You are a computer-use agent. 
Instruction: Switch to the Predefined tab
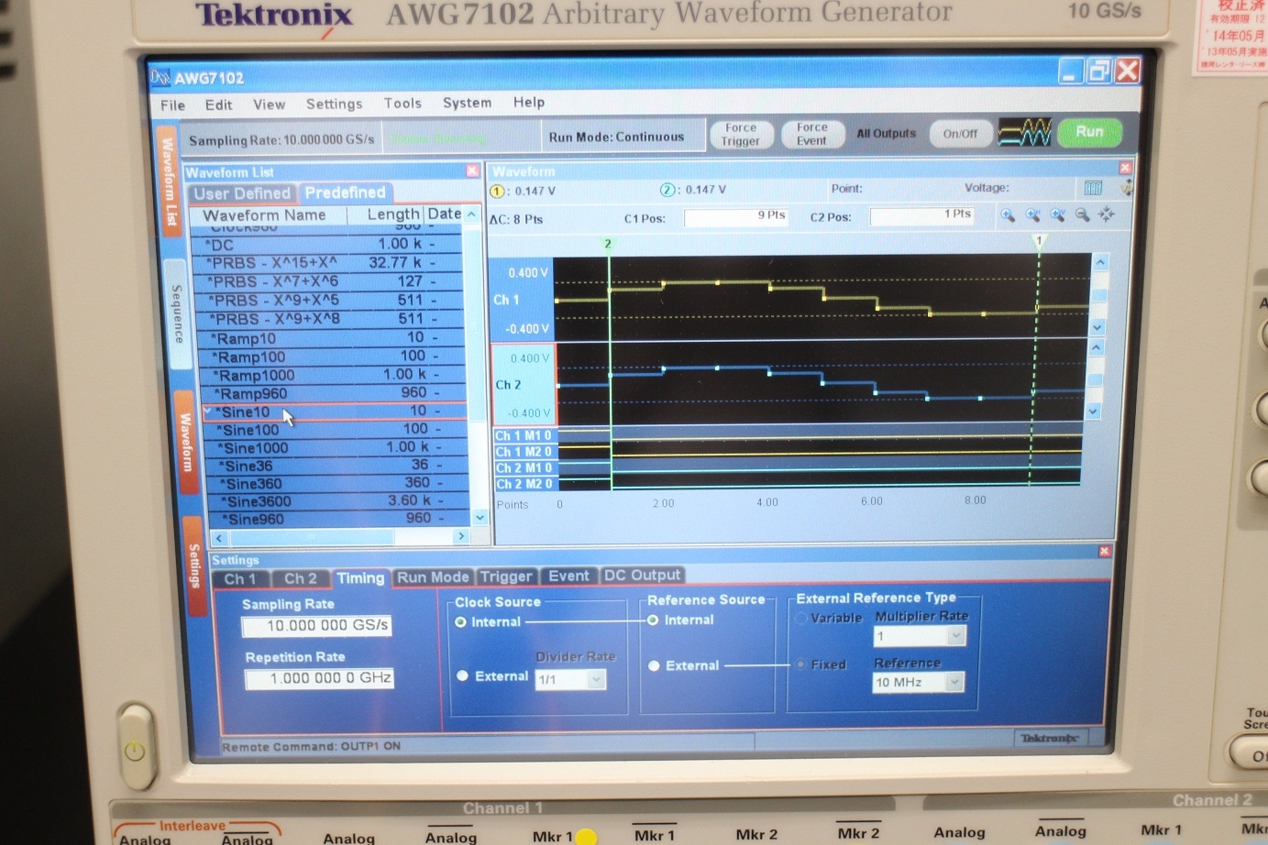point(345,192)
